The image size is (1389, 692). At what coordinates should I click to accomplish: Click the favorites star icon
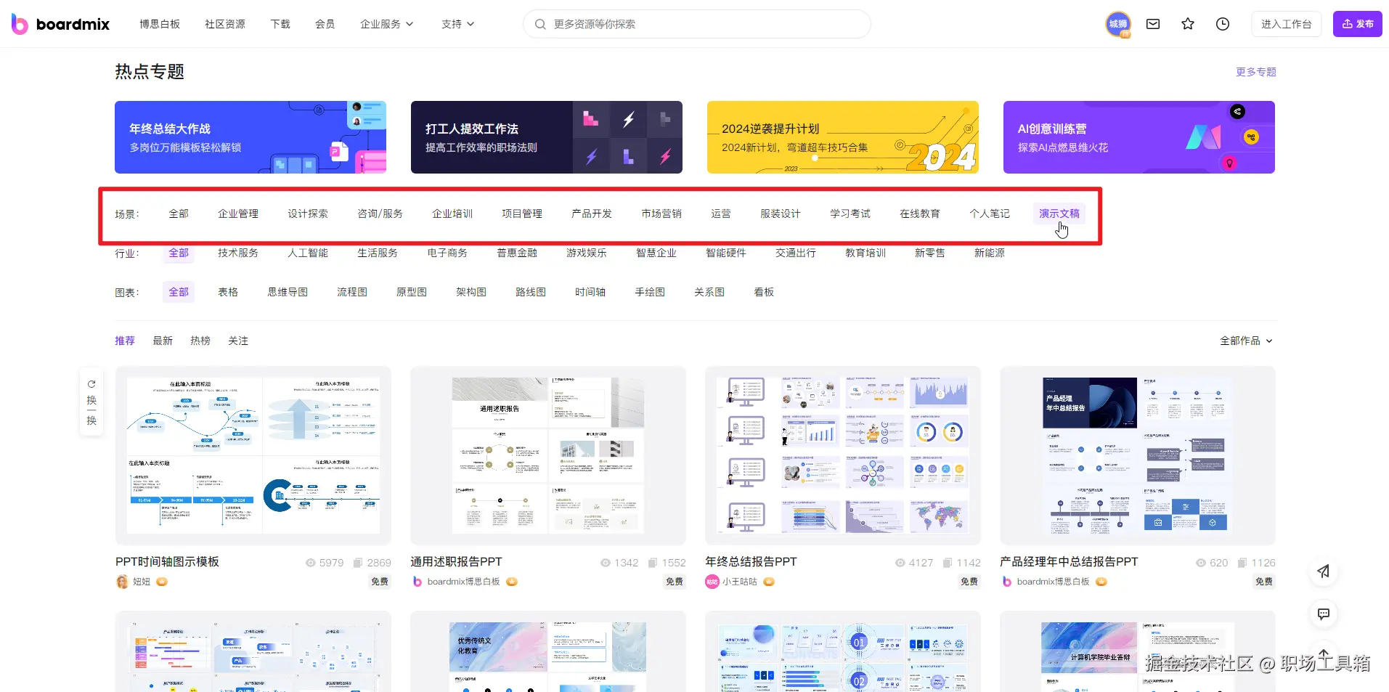(1187, 23)
